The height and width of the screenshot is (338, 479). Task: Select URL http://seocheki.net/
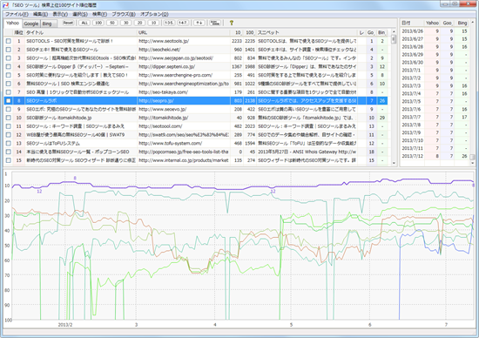coord(159,50)
